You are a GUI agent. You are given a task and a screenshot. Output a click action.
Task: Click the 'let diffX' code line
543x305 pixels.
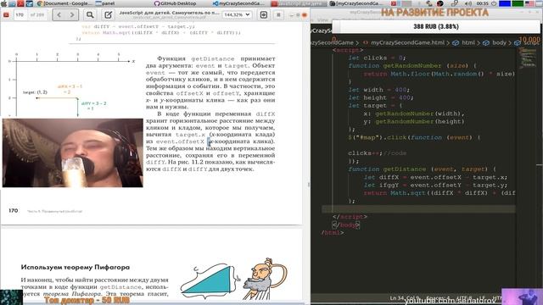[x=435, y=177]
